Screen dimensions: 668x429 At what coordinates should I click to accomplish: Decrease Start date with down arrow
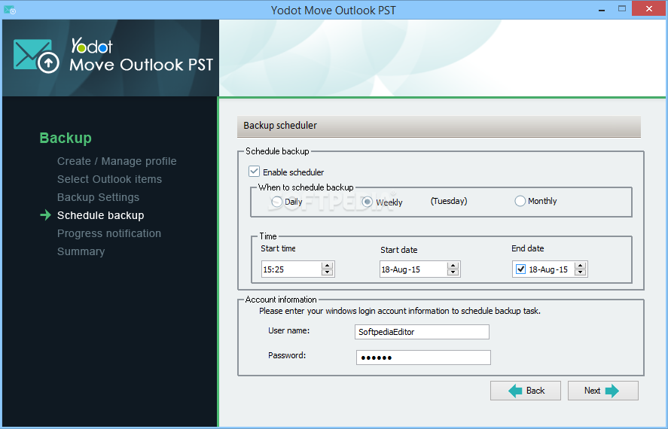453,272
